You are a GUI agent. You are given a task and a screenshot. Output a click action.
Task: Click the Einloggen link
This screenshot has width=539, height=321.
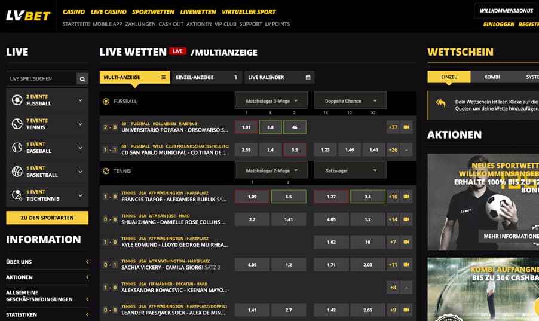click(x=499, y=24)
